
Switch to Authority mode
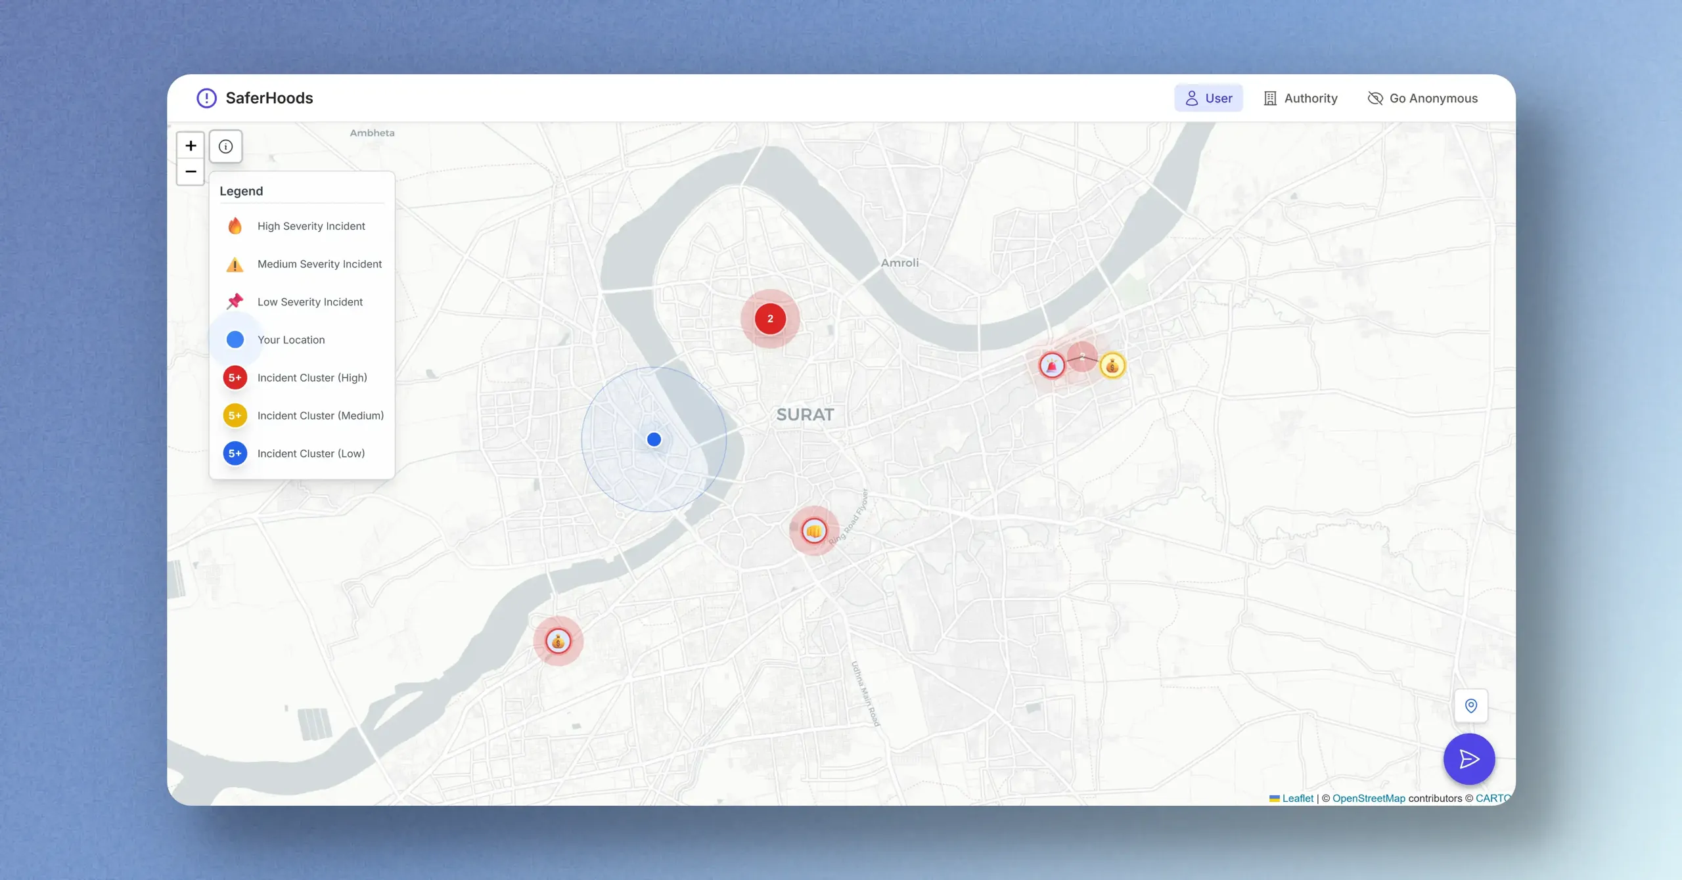(1300, 99)
